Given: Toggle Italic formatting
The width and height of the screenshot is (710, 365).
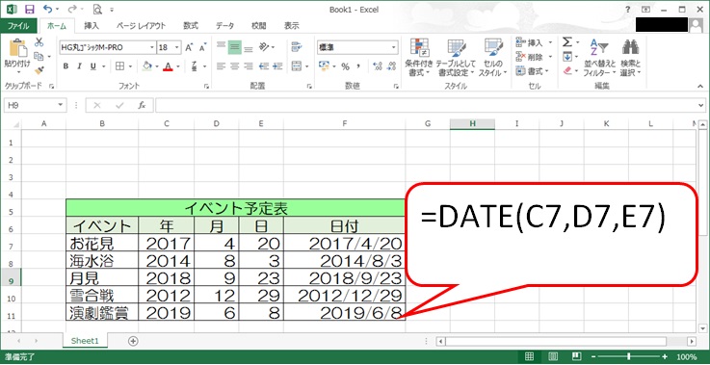Looking at the screenshot, I should point(79,66).
